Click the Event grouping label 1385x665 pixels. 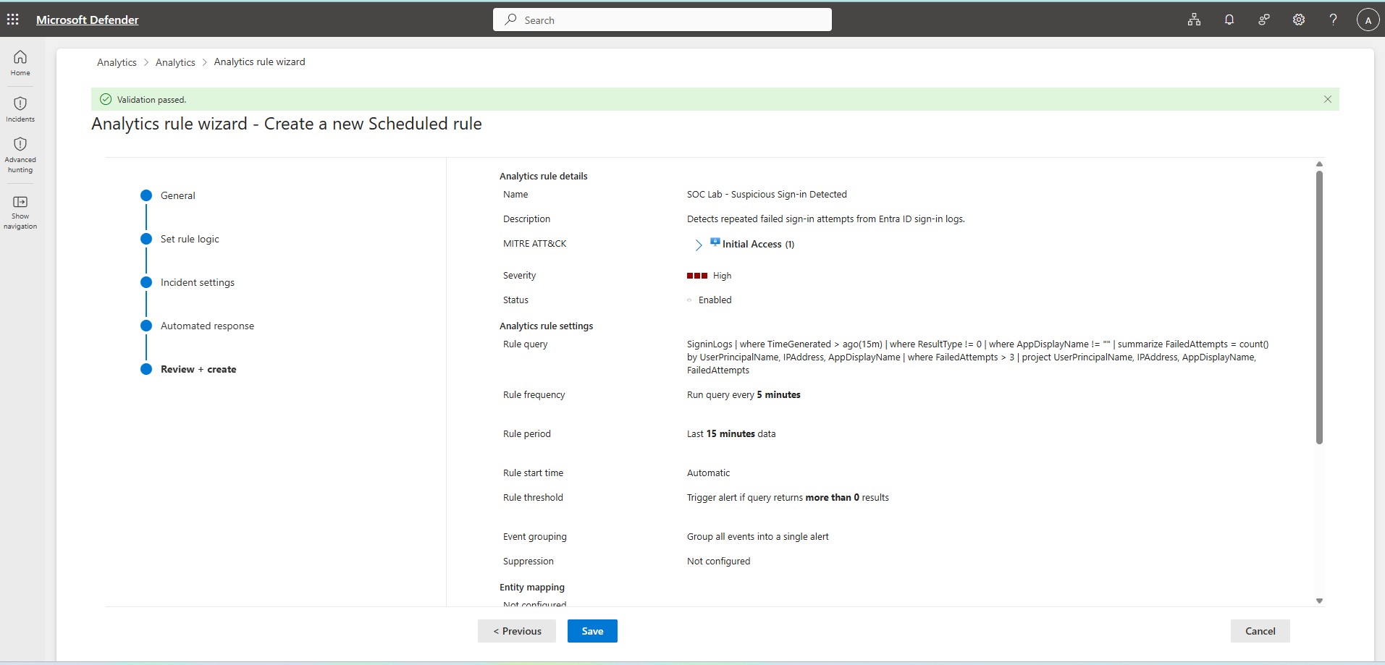point(535,536)
